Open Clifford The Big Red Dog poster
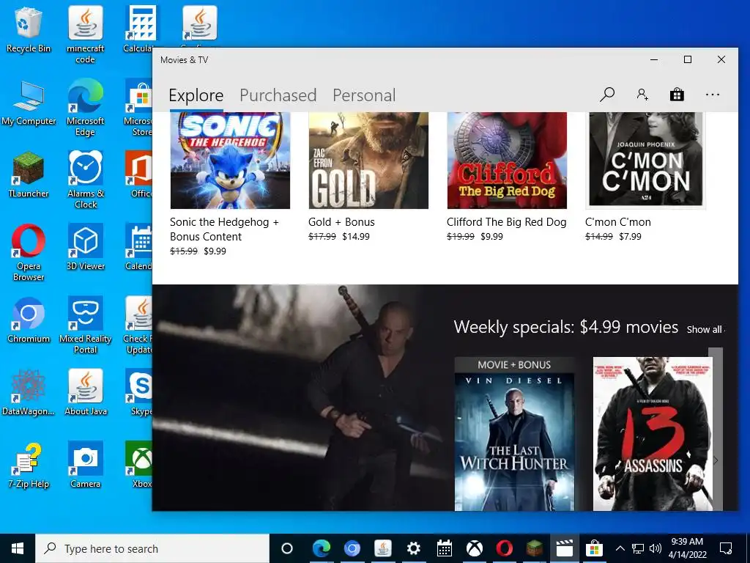Screen dimensions: 750x563 (x=507, y=161)
